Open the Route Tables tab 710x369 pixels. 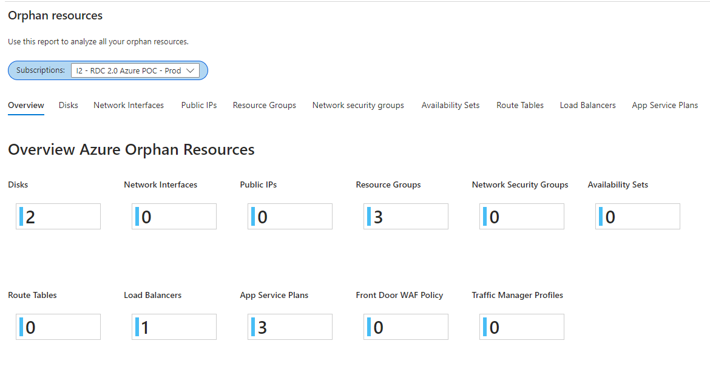click(x=520, y=105)
